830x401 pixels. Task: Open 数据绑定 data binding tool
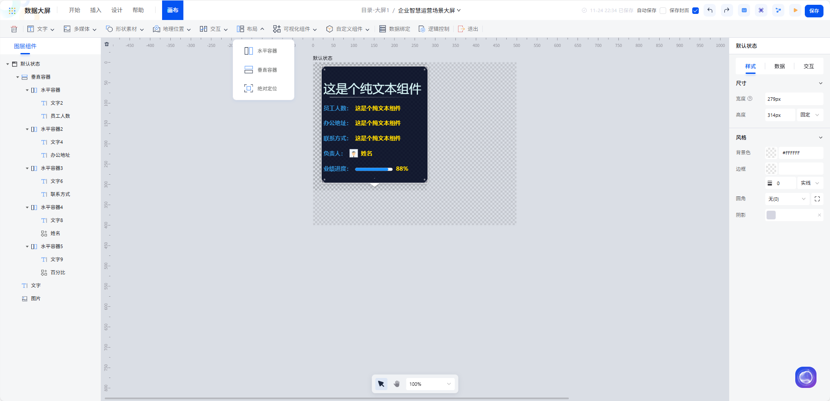(x=383, y=29)
